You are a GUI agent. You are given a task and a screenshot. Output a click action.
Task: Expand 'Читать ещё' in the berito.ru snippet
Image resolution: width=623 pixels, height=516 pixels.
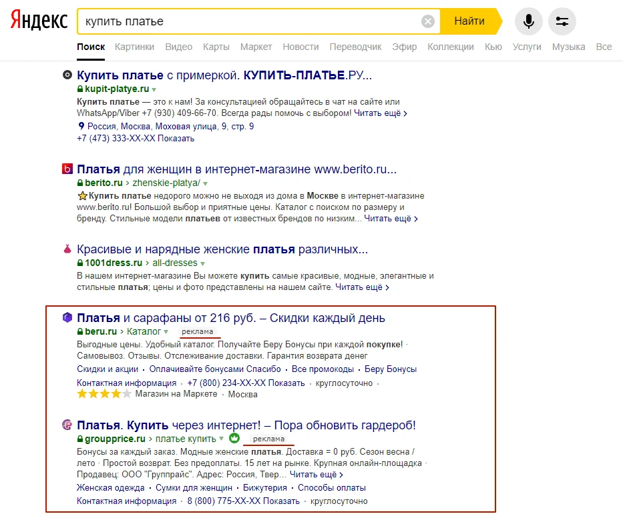[x=391, y=219]
